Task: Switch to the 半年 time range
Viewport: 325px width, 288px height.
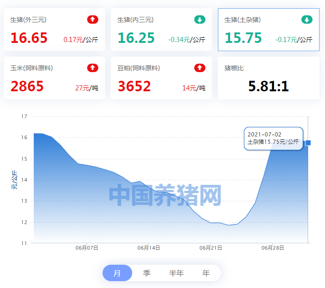Action: (176, 273)
